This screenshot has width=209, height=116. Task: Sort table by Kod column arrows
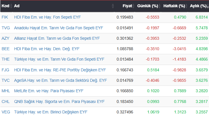pyautogui.click(x=11, y=6)
